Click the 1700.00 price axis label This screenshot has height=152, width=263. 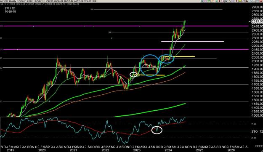click(x=257, y=84)
